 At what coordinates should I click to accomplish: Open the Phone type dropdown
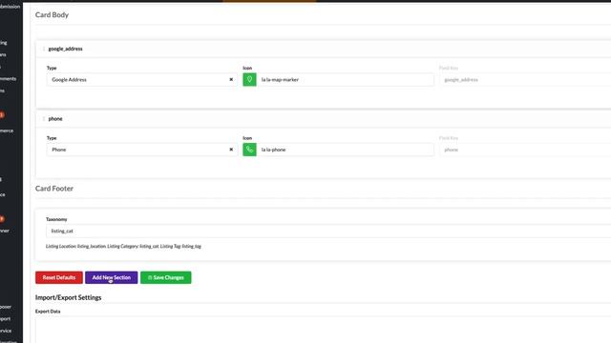pyautogui.click(x=142, y=150)
